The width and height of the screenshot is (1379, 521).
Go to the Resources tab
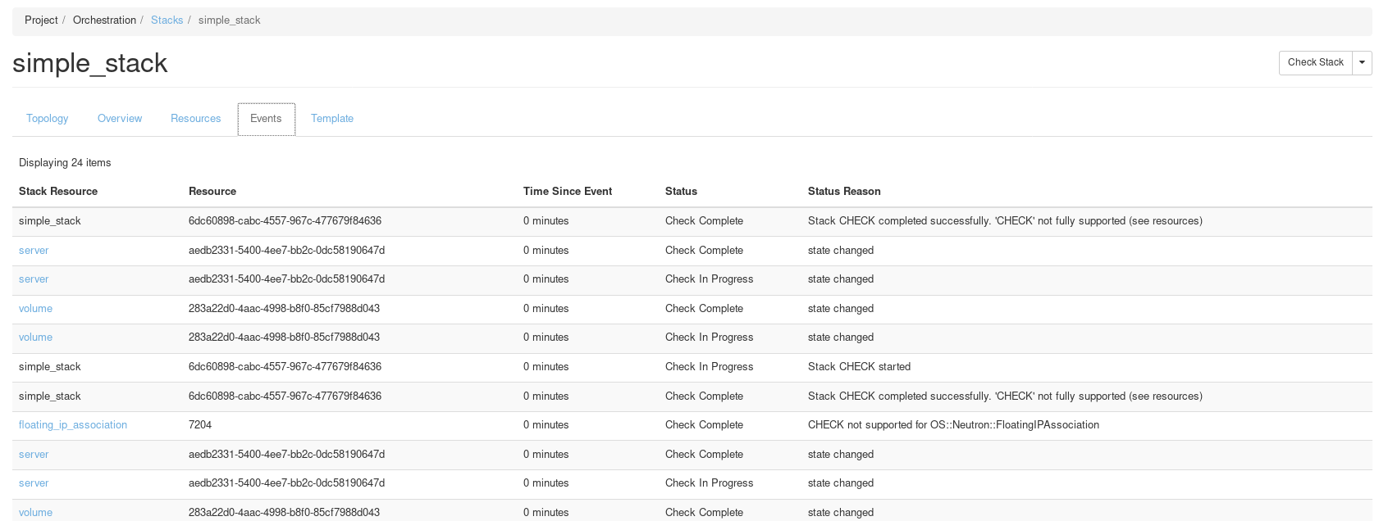pyautogui.click(x=195, y=119)
